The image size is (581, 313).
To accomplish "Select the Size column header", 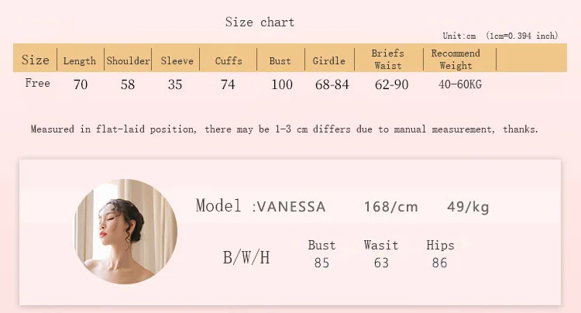I will [35, 60].
